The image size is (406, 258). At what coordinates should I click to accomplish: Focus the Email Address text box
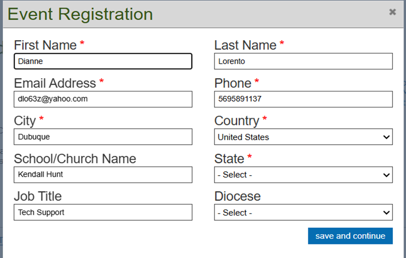[103, 99]
